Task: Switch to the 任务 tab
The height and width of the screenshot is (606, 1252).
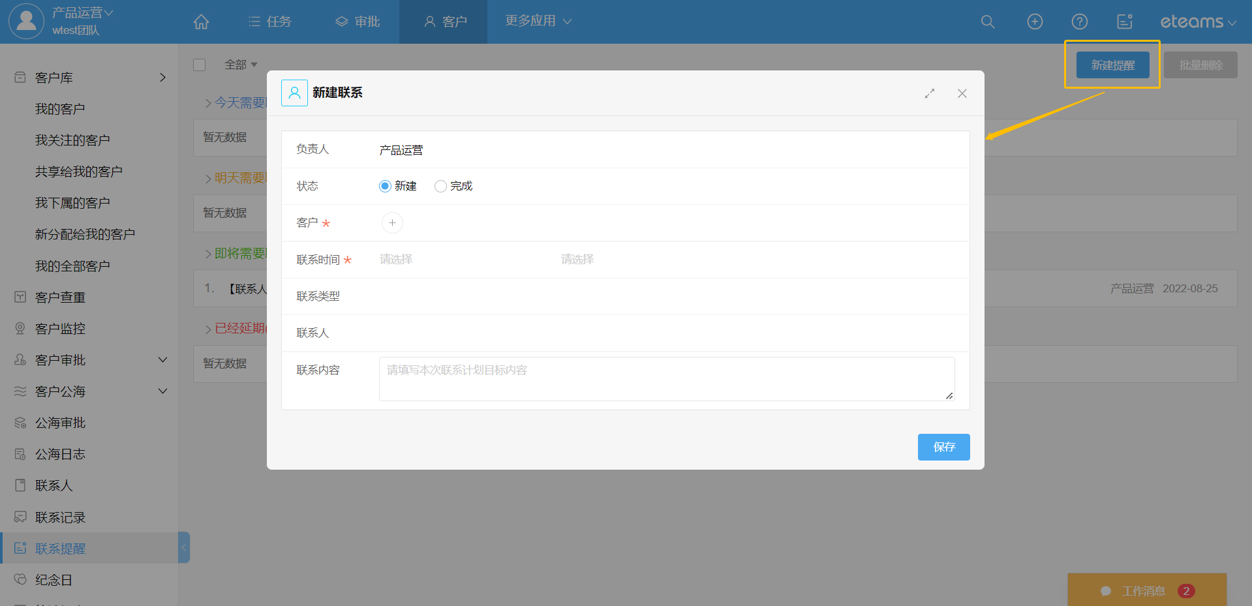Action: coord(270,22)
